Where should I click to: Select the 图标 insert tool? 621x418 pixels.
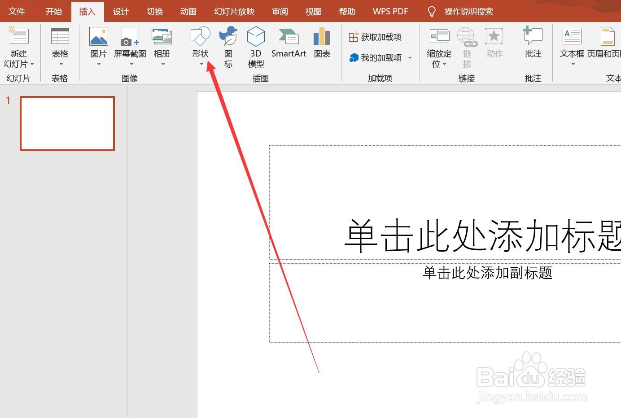(227, 47)
